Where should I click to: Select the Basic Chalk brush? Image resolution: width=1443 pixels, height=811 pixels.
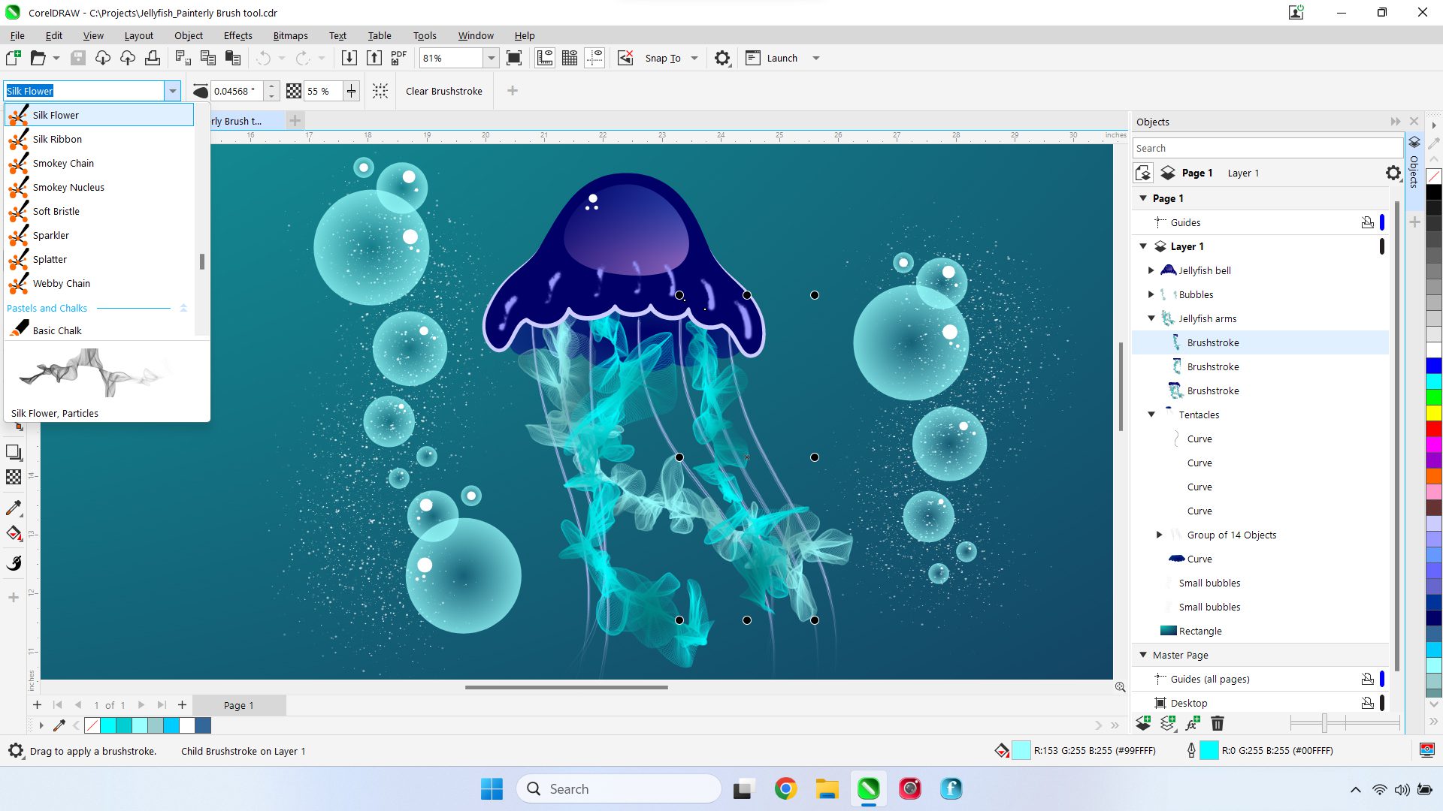(56, 330)
